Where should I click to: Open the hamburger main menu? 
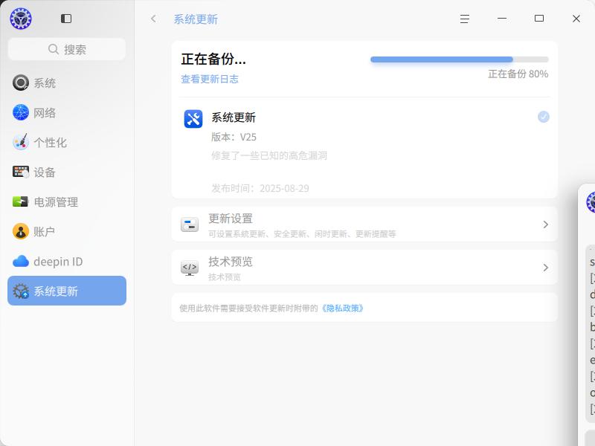pyautogui.click(x=464, y=19)
